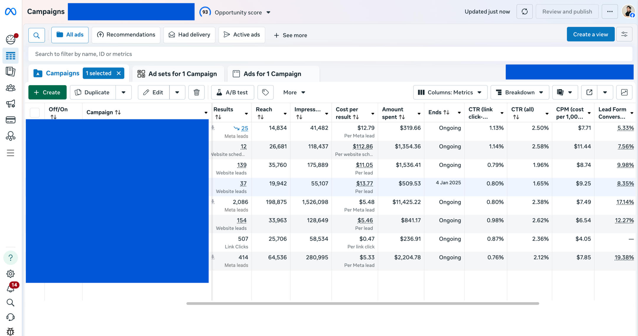Click the export share icon
The width and height of the screenshot is (638, 336).
tap(589, 92)
